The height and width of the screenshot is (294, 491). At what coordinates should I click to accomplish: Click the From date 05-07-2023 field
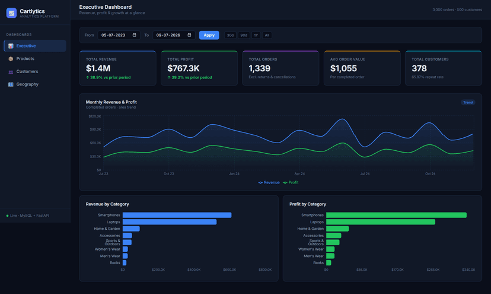click(x=119, y=35)
